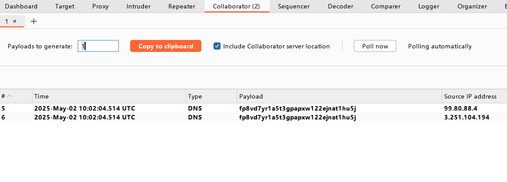Toggle Include Collaborator server location checkbox
The width and height of the screenshot is (507, 182).
coord(217,46)
